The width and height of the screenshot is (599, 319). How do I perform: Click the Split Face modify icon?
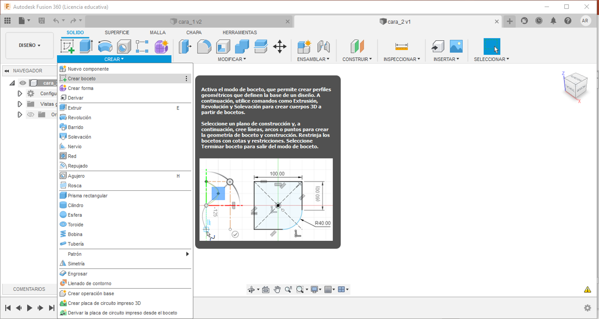[x=261, y=46]
